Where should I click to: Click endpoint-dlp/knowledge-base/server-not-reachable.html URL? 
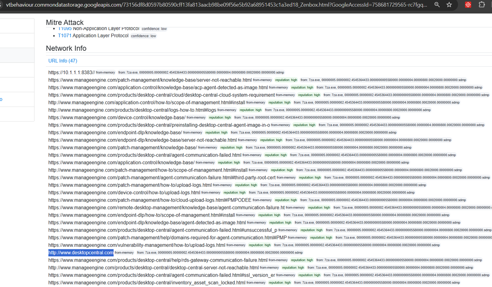click(143, 140)
